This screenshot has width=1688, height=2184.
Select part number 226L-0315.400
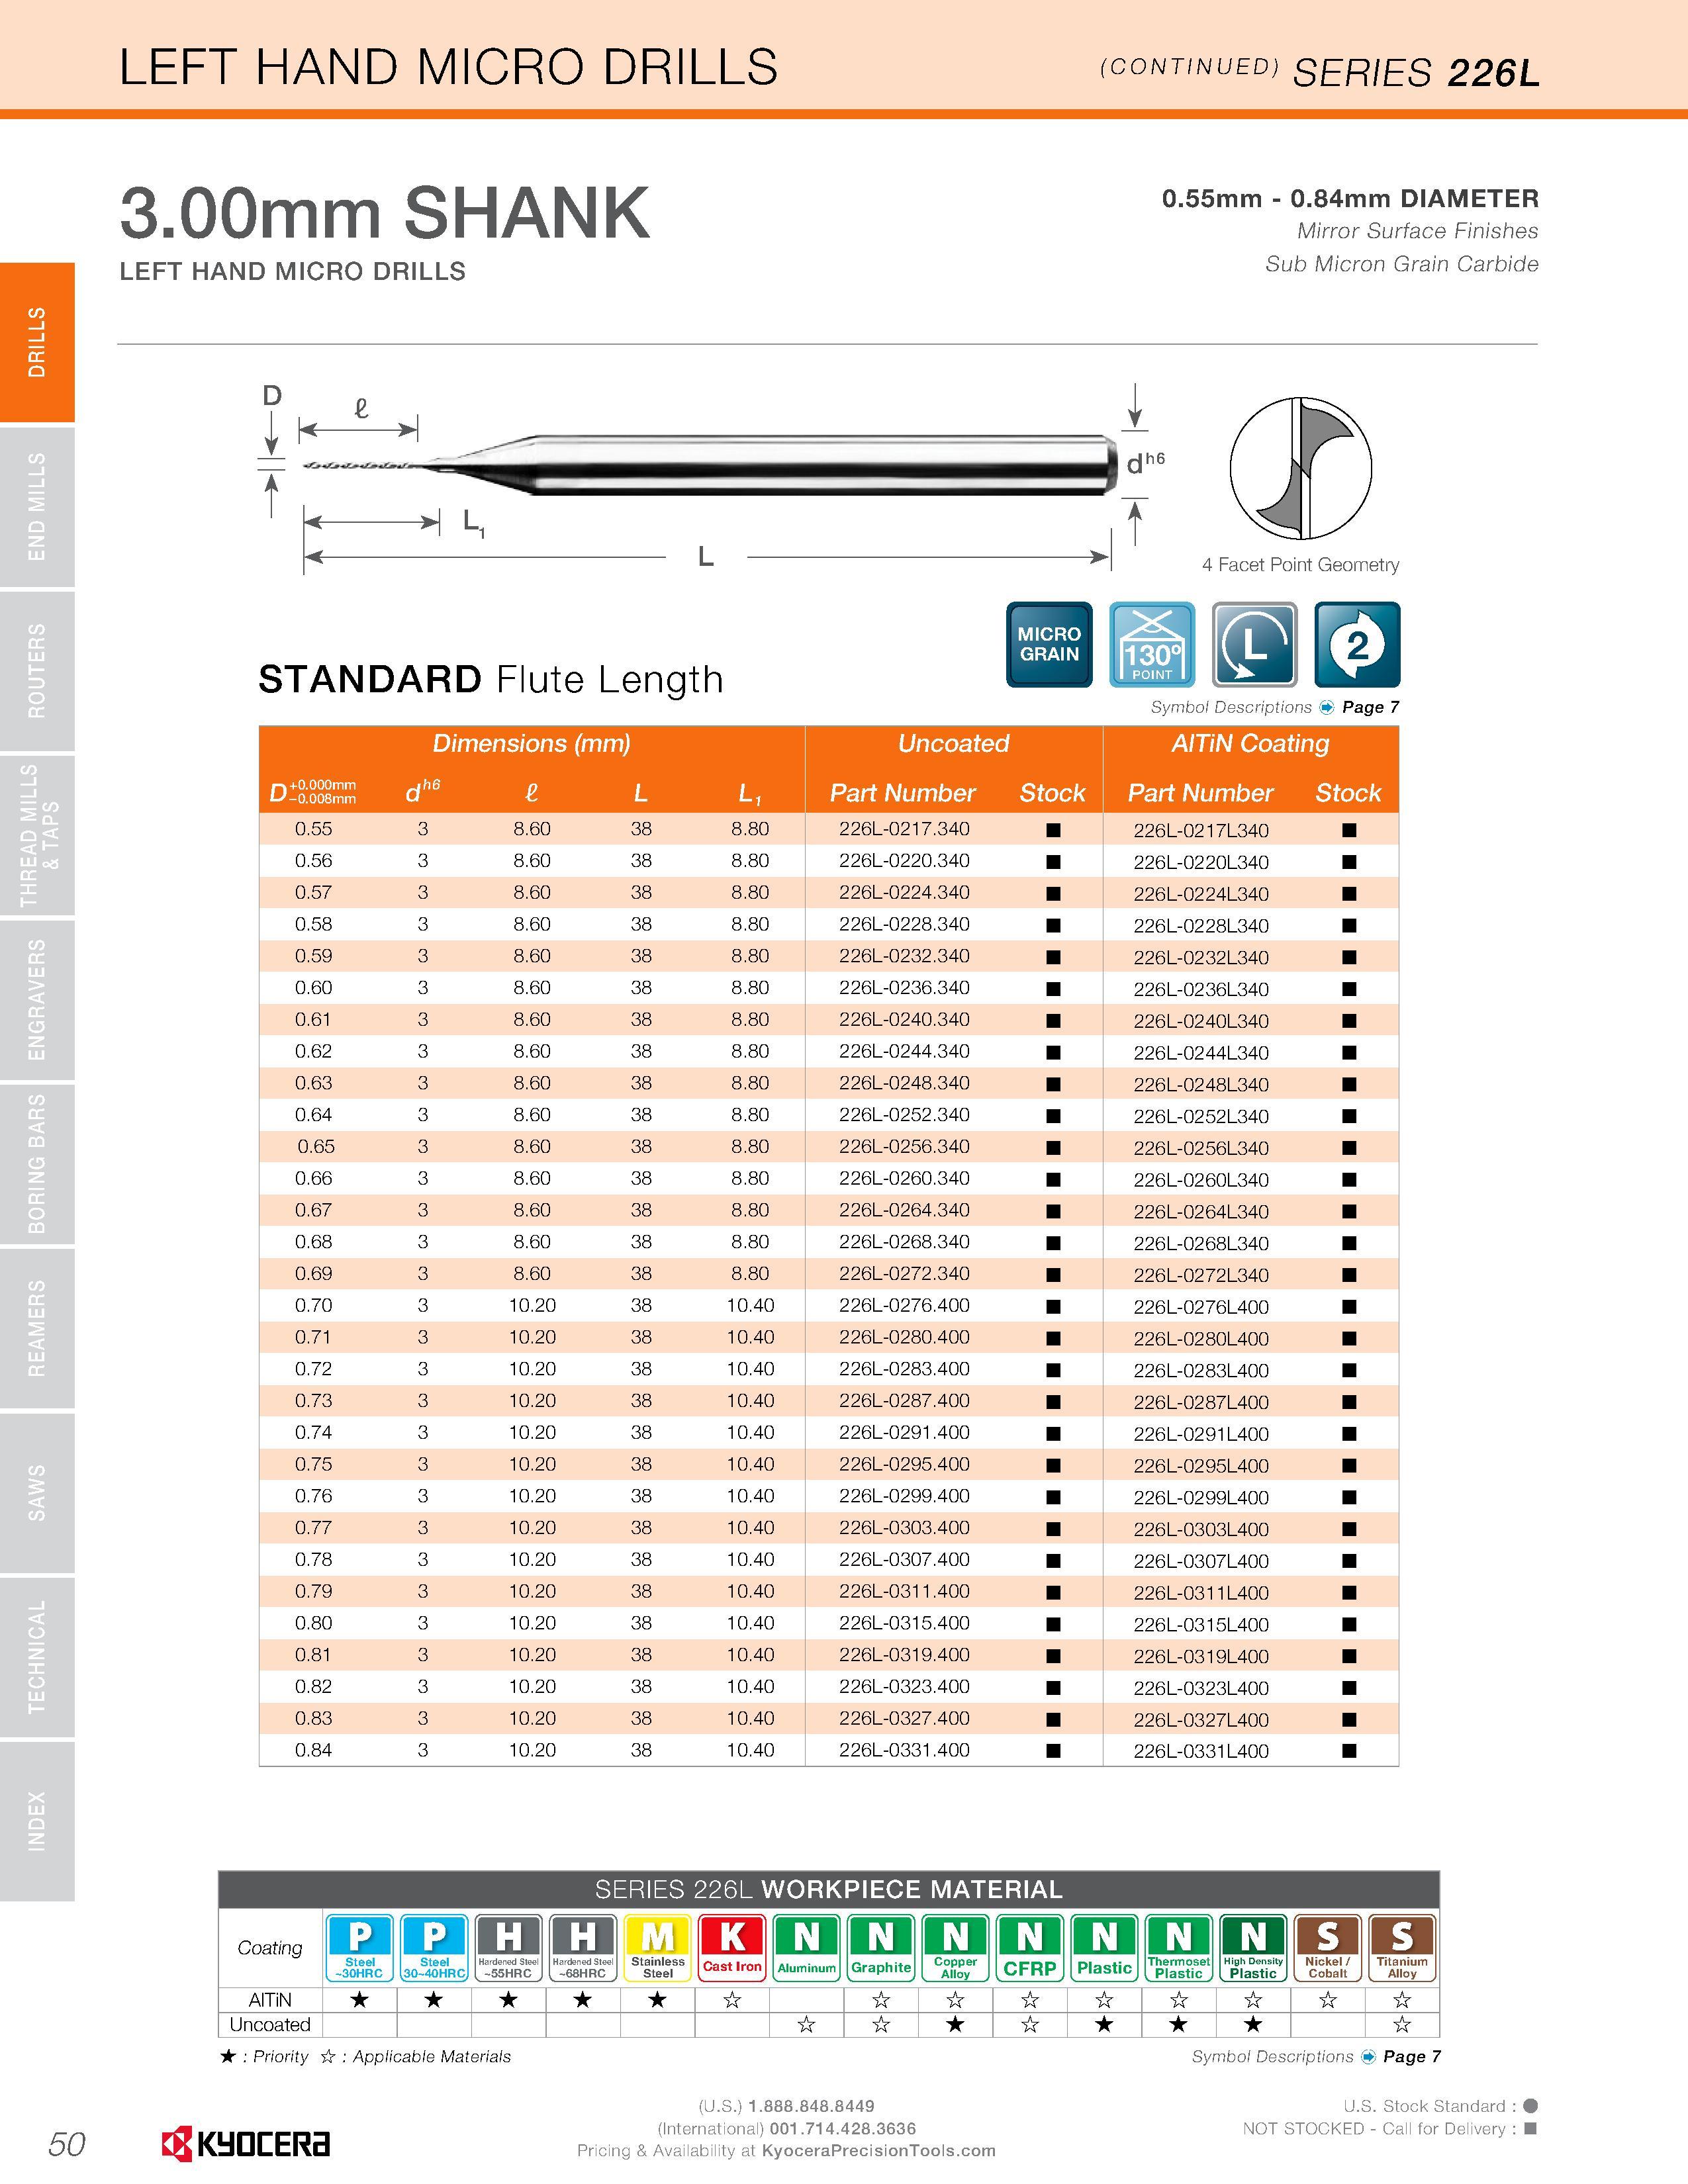[904, 1623]
